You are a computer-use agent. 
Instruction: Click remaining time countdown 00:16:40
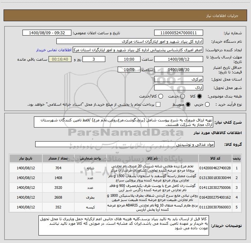60,59
